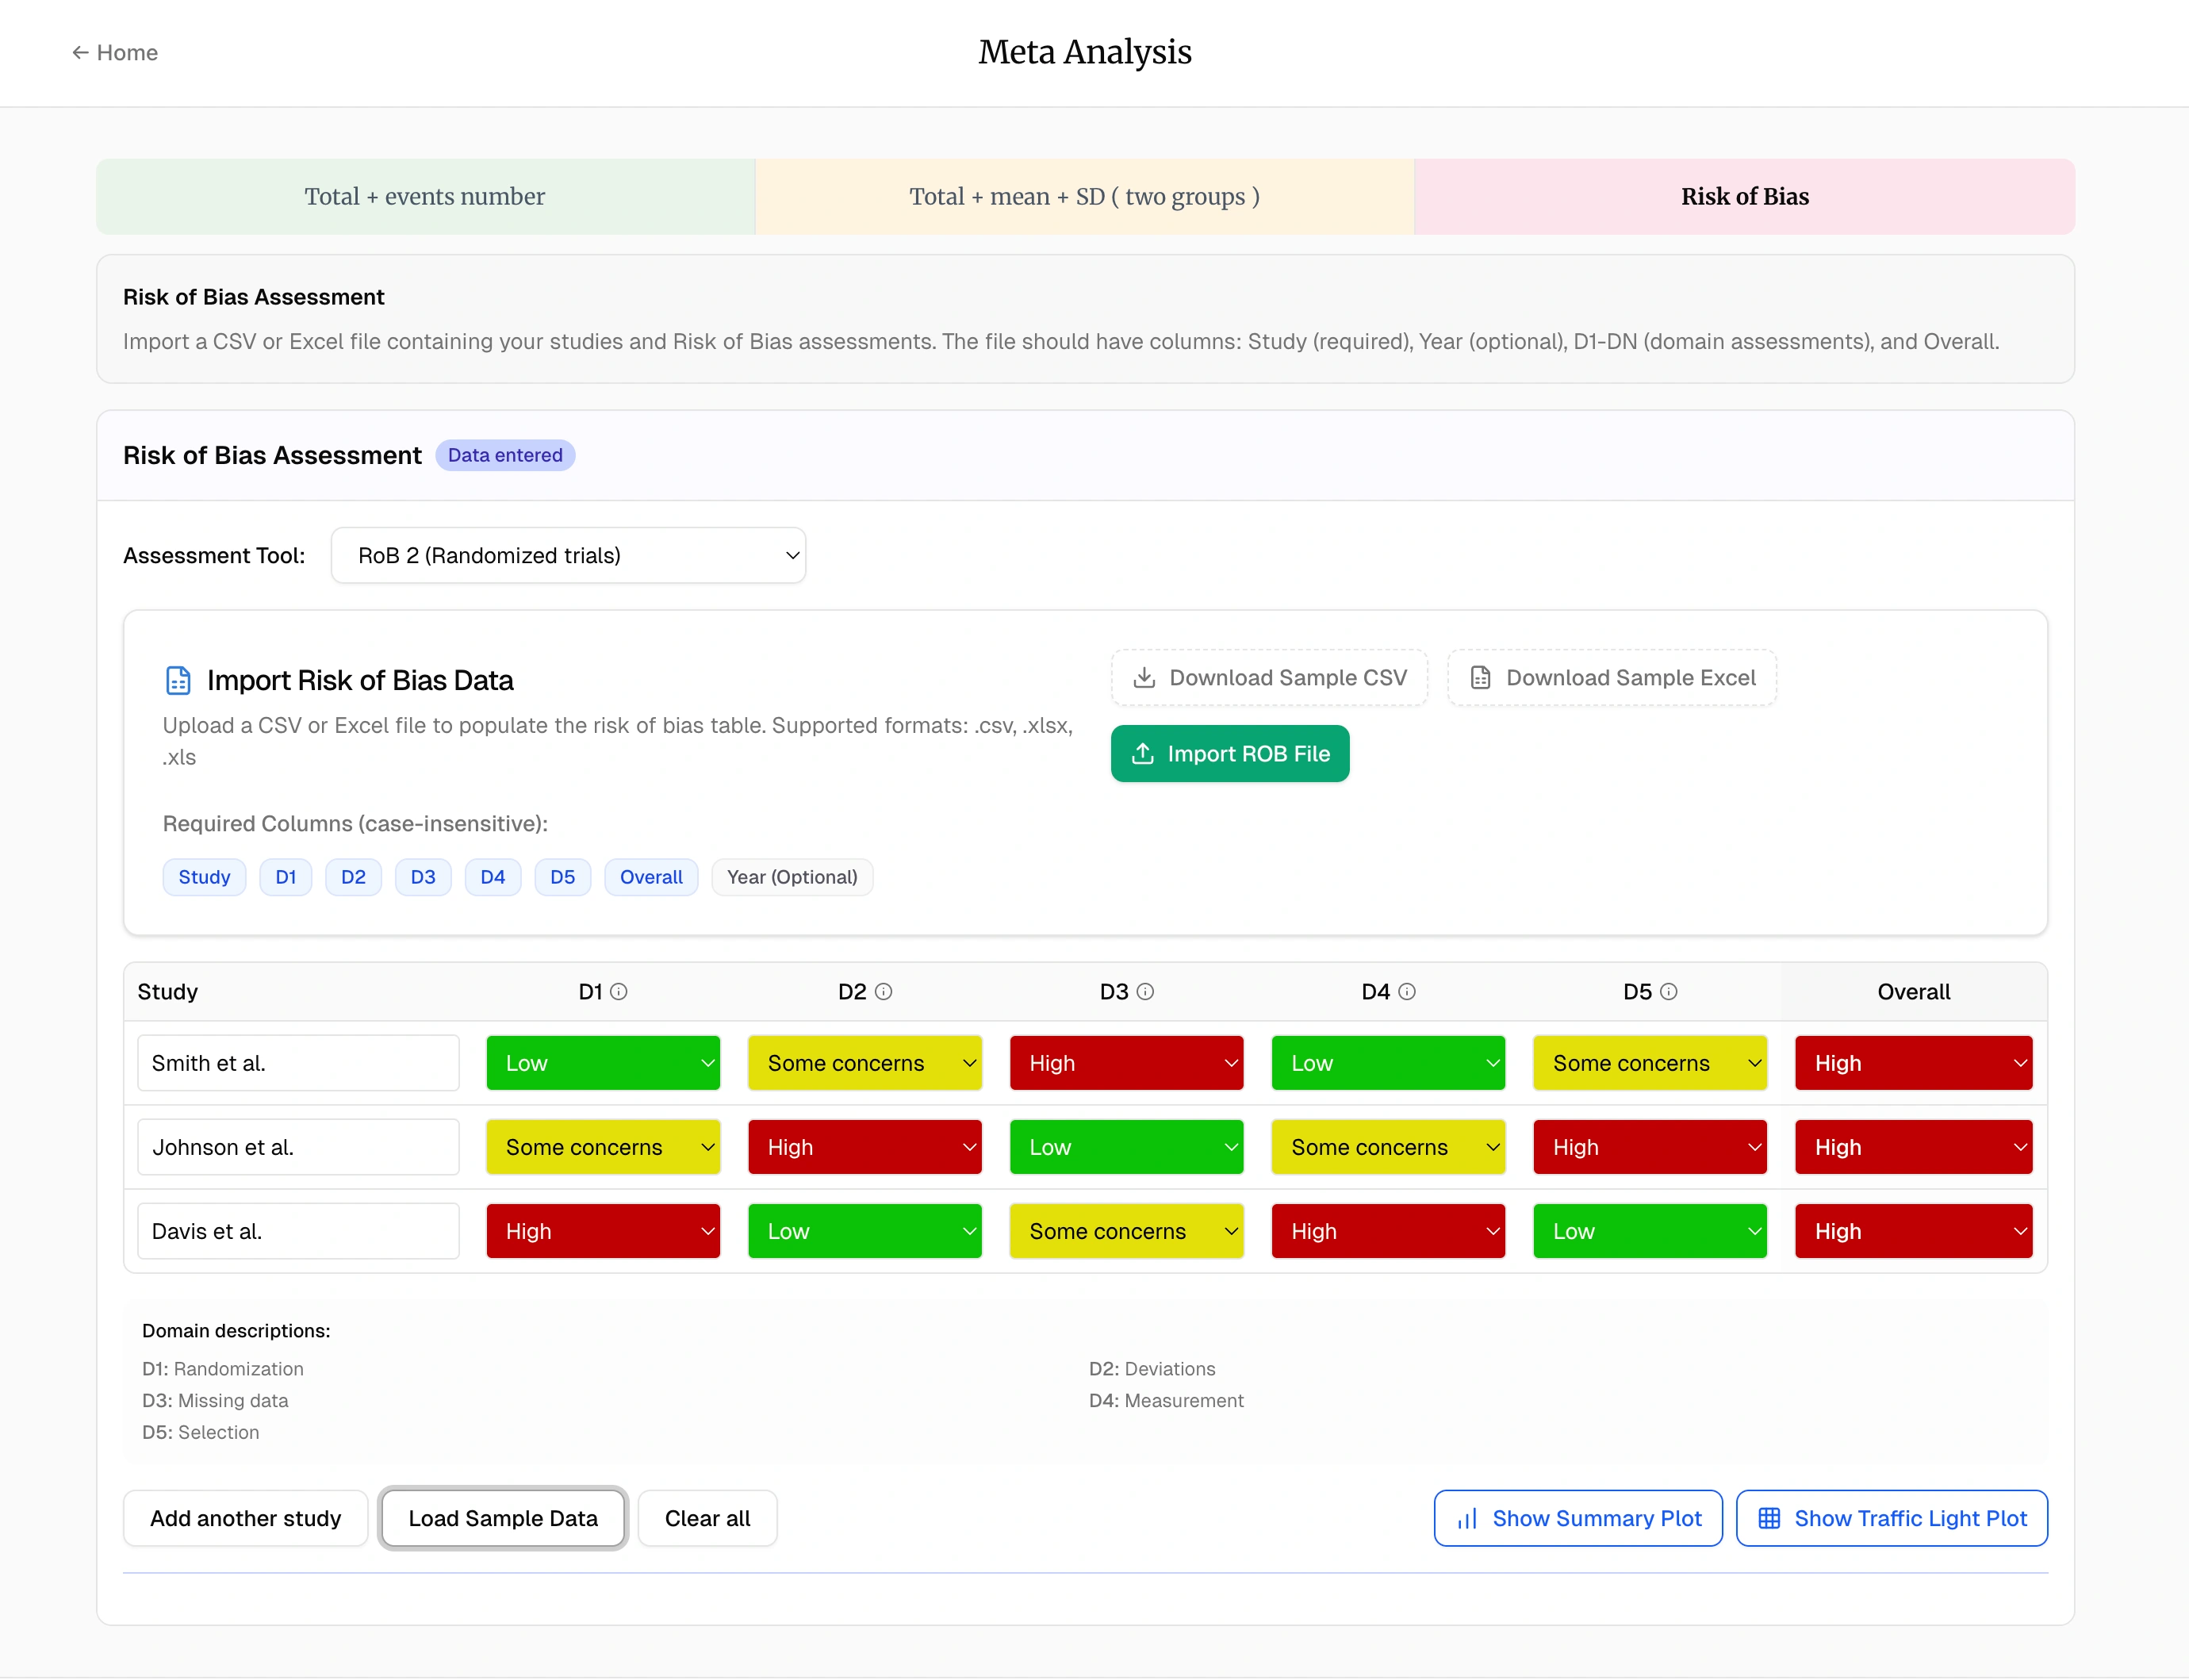Viewport: 2189px width, 1680px height.
Task: Click the D2 column info icon
Action: point(883,992)
